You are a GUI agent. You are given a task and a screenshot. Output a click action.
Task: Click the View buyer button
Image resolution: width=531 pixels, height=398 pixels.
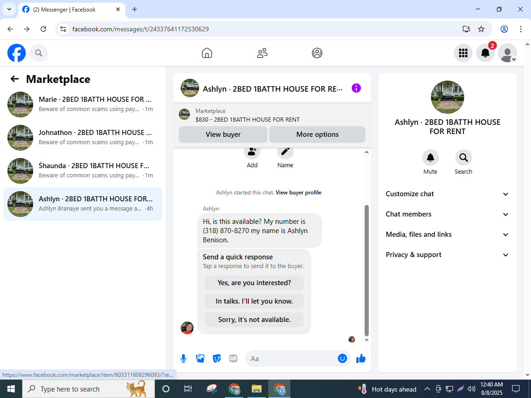click(x=223, y=135)
